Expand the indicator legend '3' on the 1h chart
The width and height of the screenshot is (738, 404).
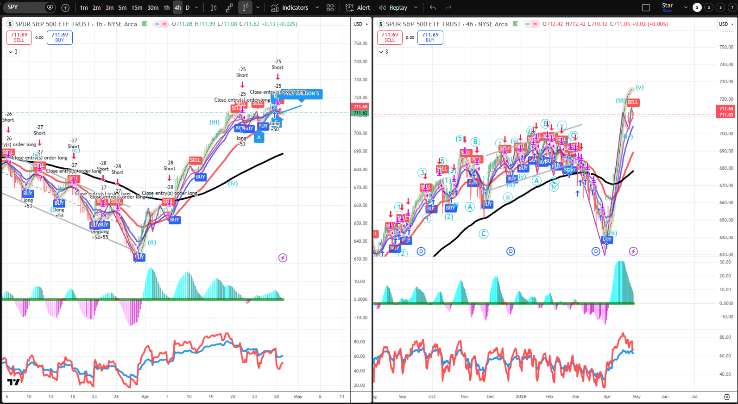pos(13,52)
